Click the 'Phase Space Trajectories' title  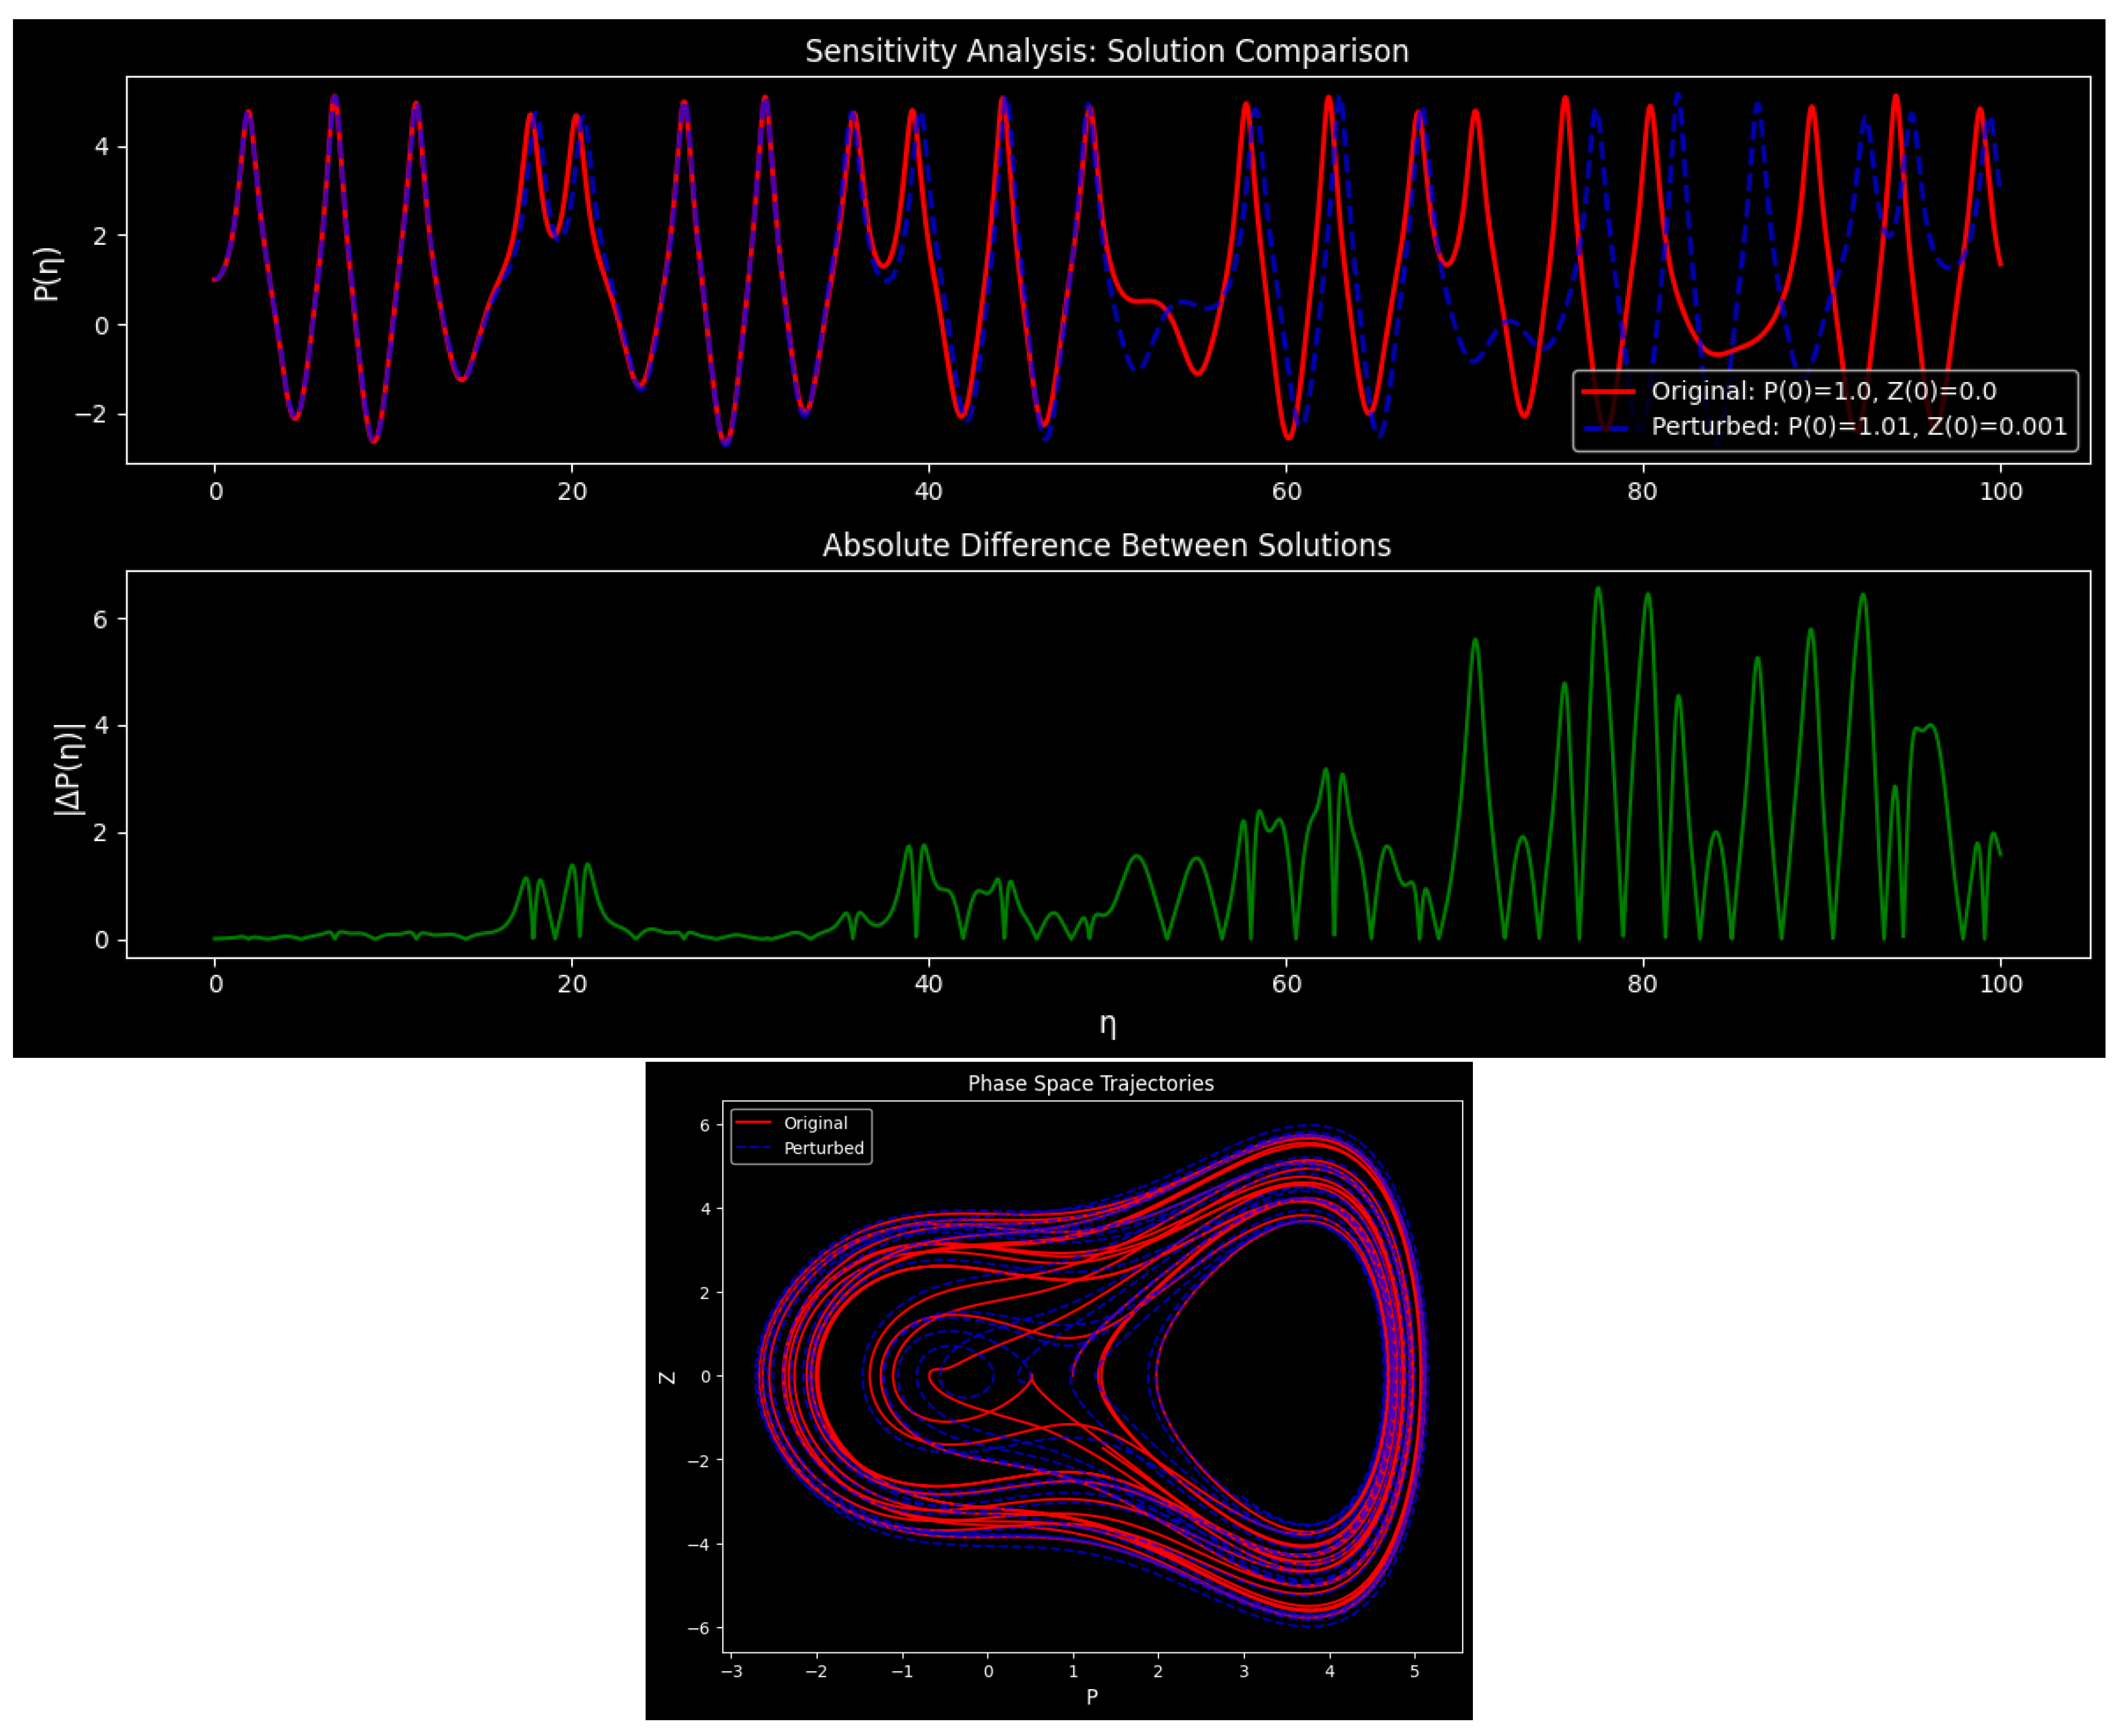click(x=1090, y=1083)
